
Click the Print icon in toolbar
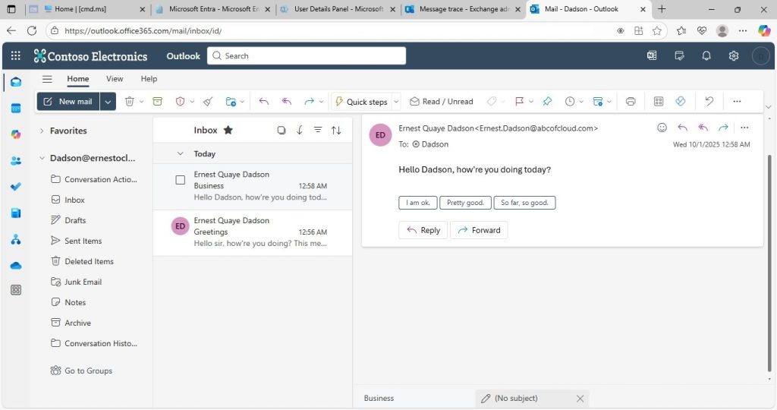631,102
